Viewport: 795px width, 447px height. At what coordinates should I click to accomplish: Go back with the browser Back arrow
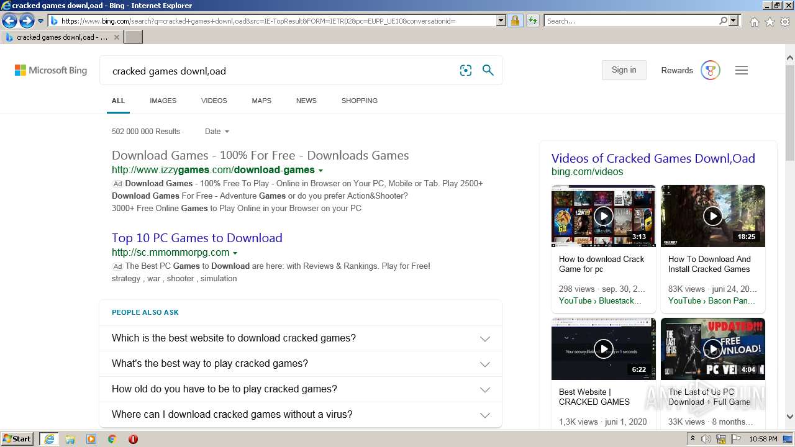click(x=9, y=21)
